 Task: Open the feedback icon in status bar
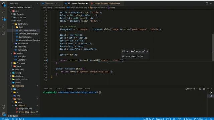pyautogui.click(x=207, y=119)
